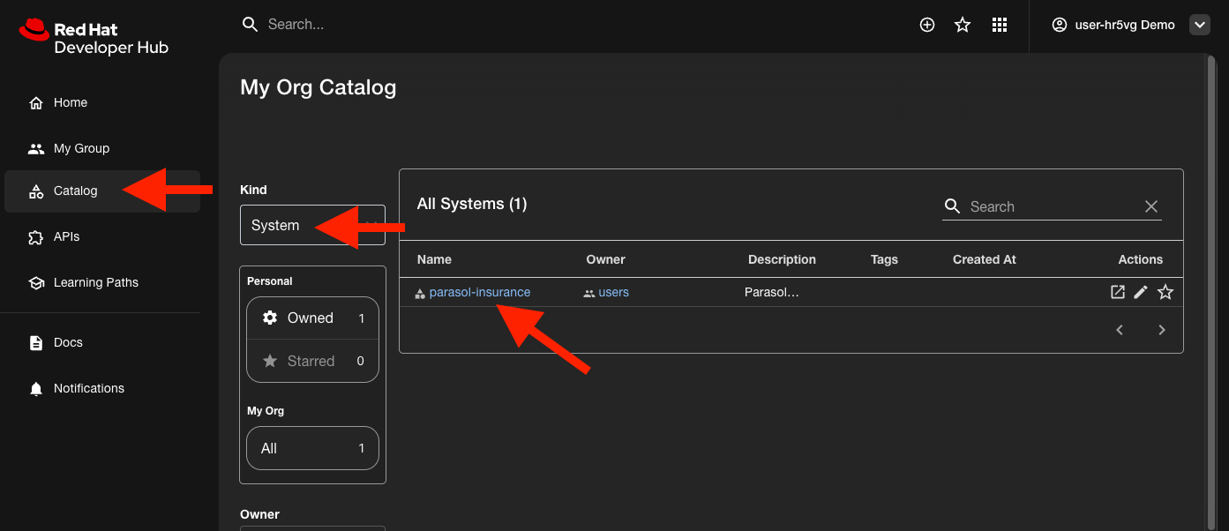Open starred items star icon in top bar
The height and width of the screenshot is (531, 1229).
pyautogui.click(x=963, y=25)
